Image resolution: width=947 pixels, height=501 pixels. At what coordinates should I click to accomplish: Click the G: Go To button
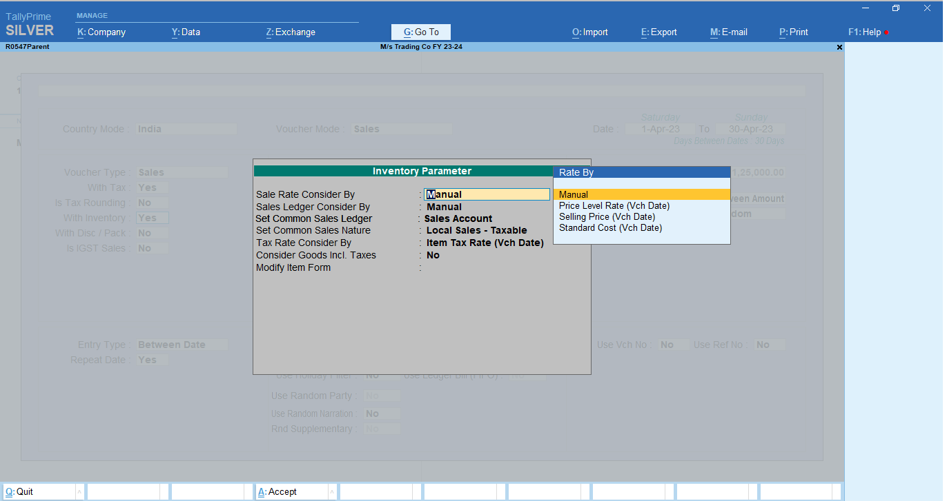421,32
